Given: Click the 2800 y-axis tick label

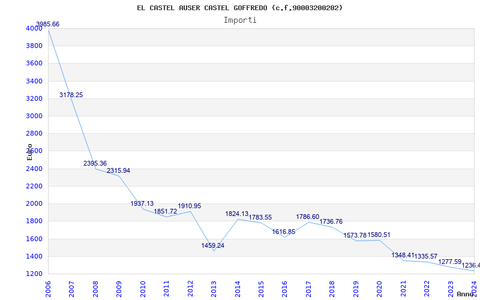Looking at the screenshot, I should point(35,133).
